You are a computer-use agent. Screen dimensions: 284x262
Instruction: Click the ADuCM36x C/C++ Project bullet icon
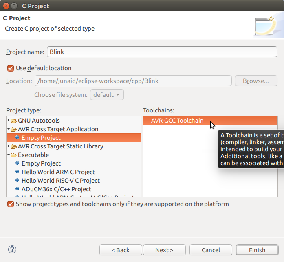coord(17,189)
